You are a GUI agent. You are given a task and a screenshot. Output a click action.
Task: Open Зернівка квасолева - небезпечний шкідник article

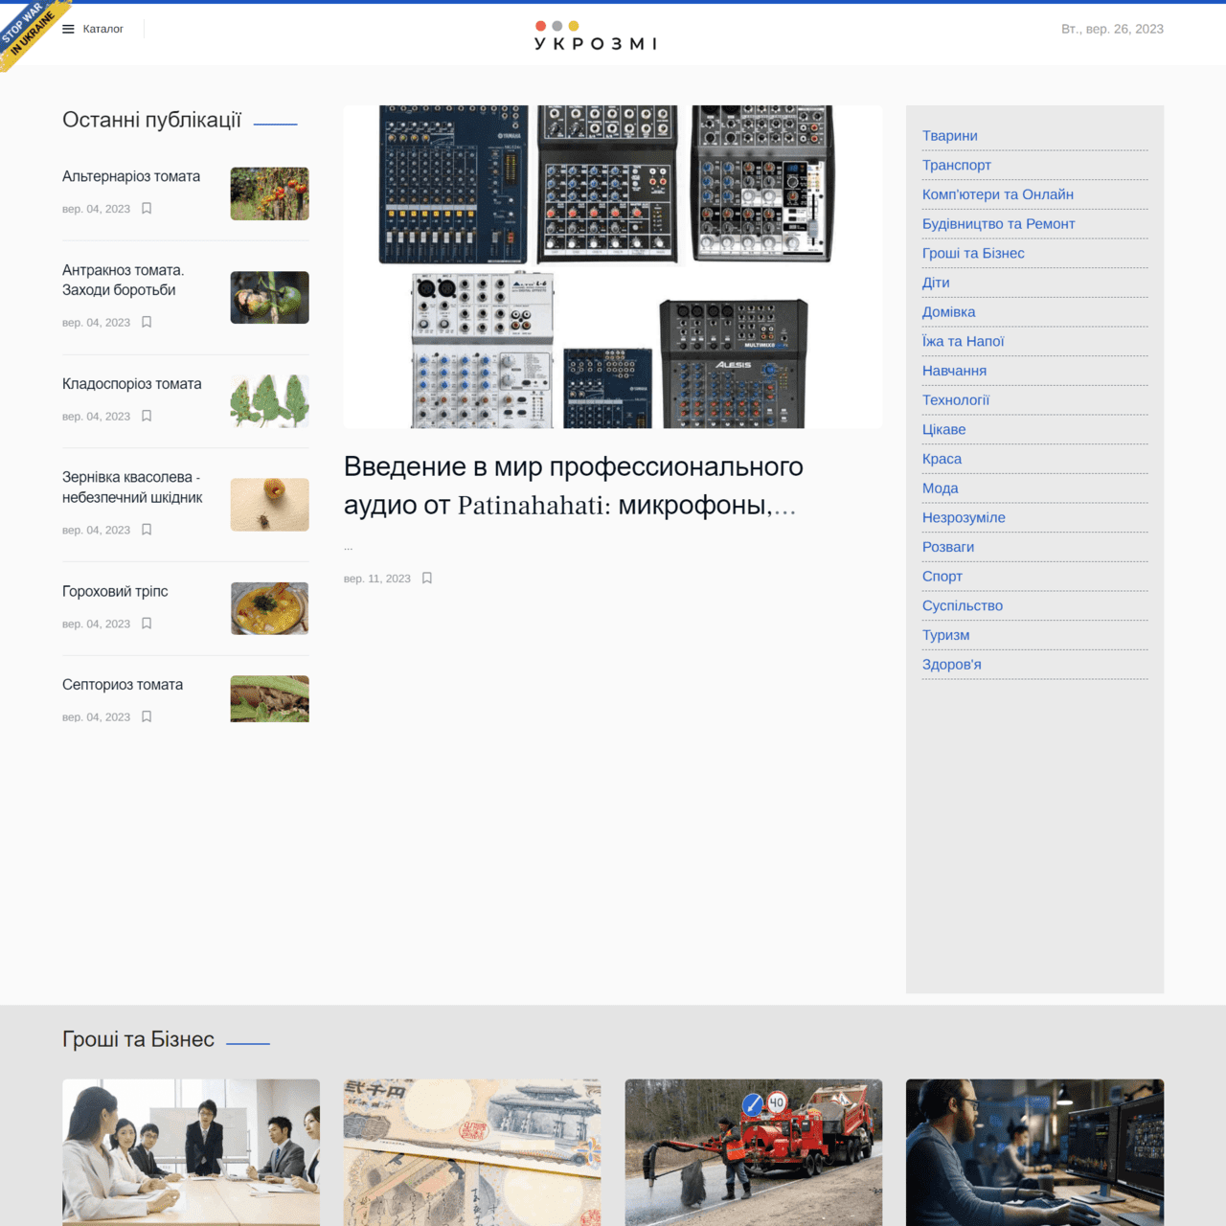tap(132, 488)
